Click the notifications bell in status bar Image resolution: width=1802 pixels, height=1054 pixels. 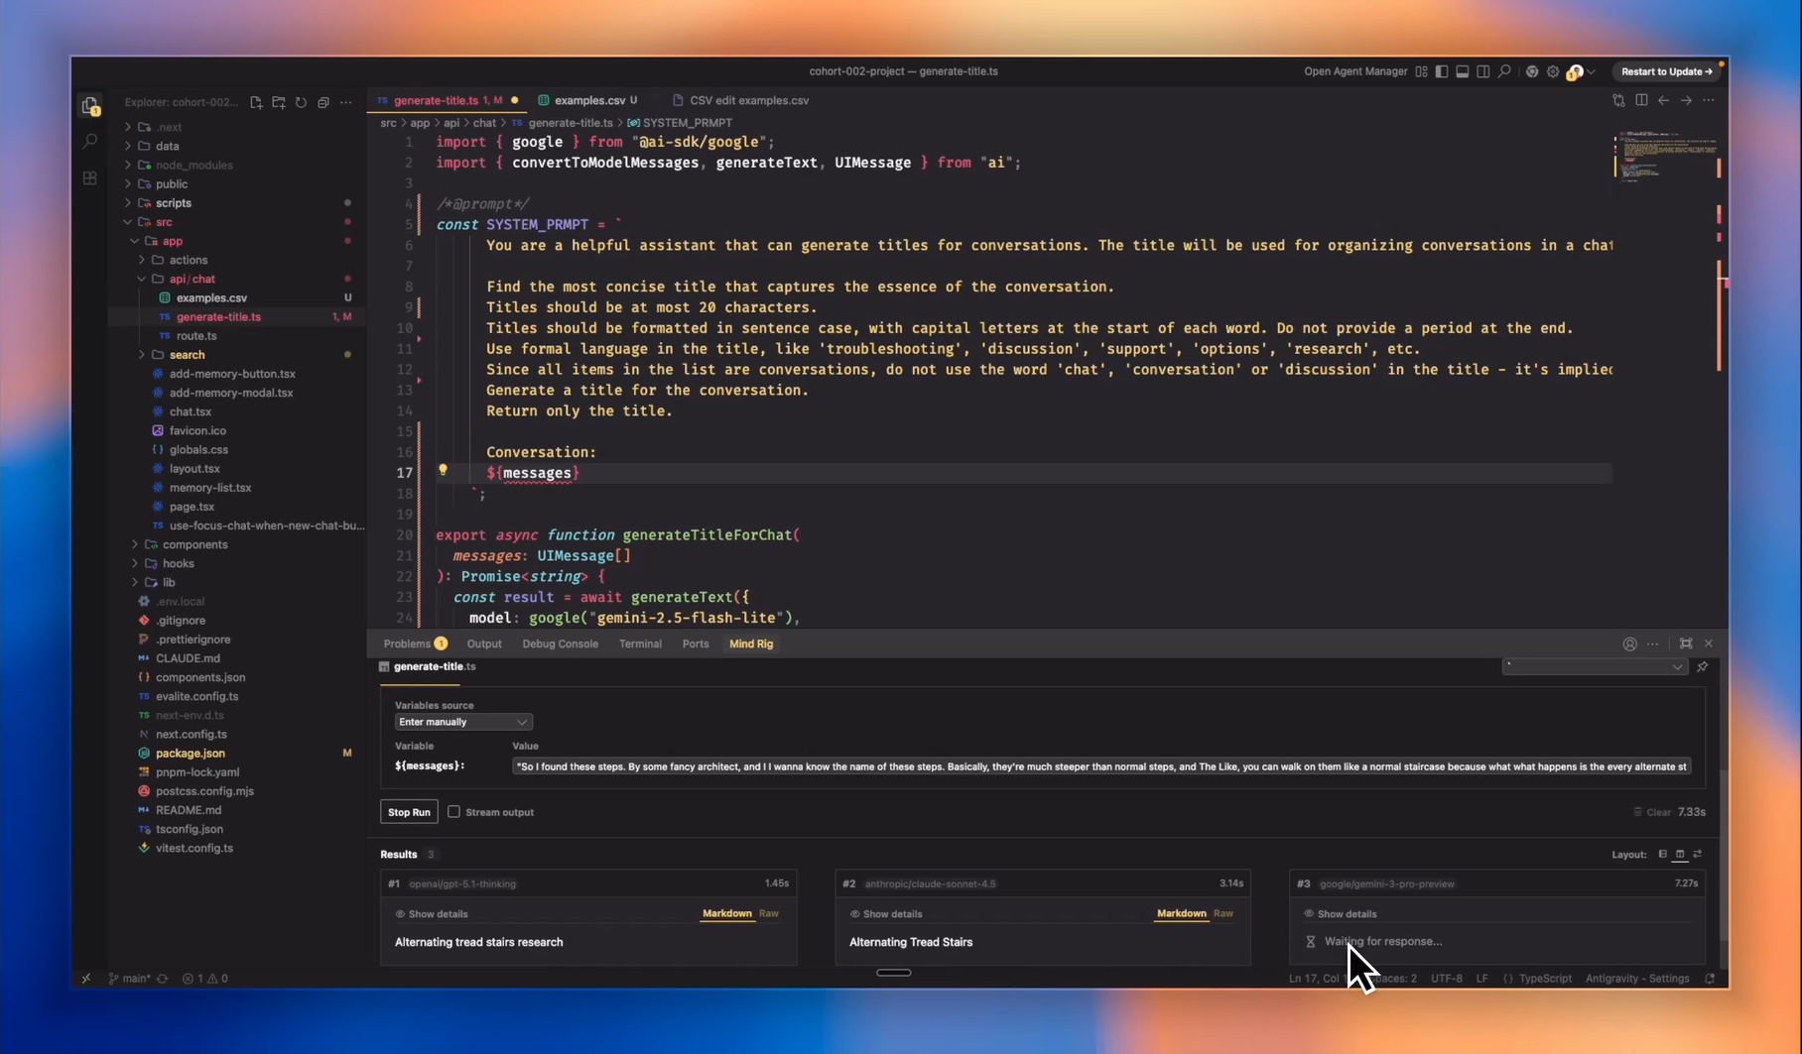[x=1710, y=979]
